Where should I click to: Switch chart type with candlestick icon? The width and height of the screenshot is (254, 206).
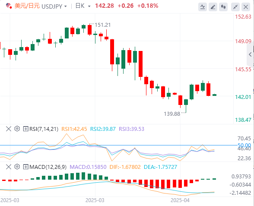(223, 7)
